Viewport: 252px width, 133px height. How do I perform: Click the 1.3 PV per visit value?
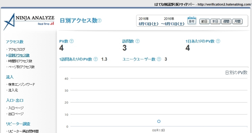104,59
